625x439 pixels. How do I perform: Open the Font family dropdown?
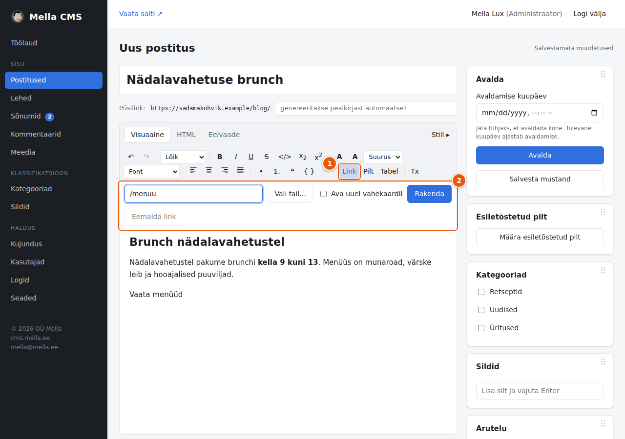(x=151, y=172)
